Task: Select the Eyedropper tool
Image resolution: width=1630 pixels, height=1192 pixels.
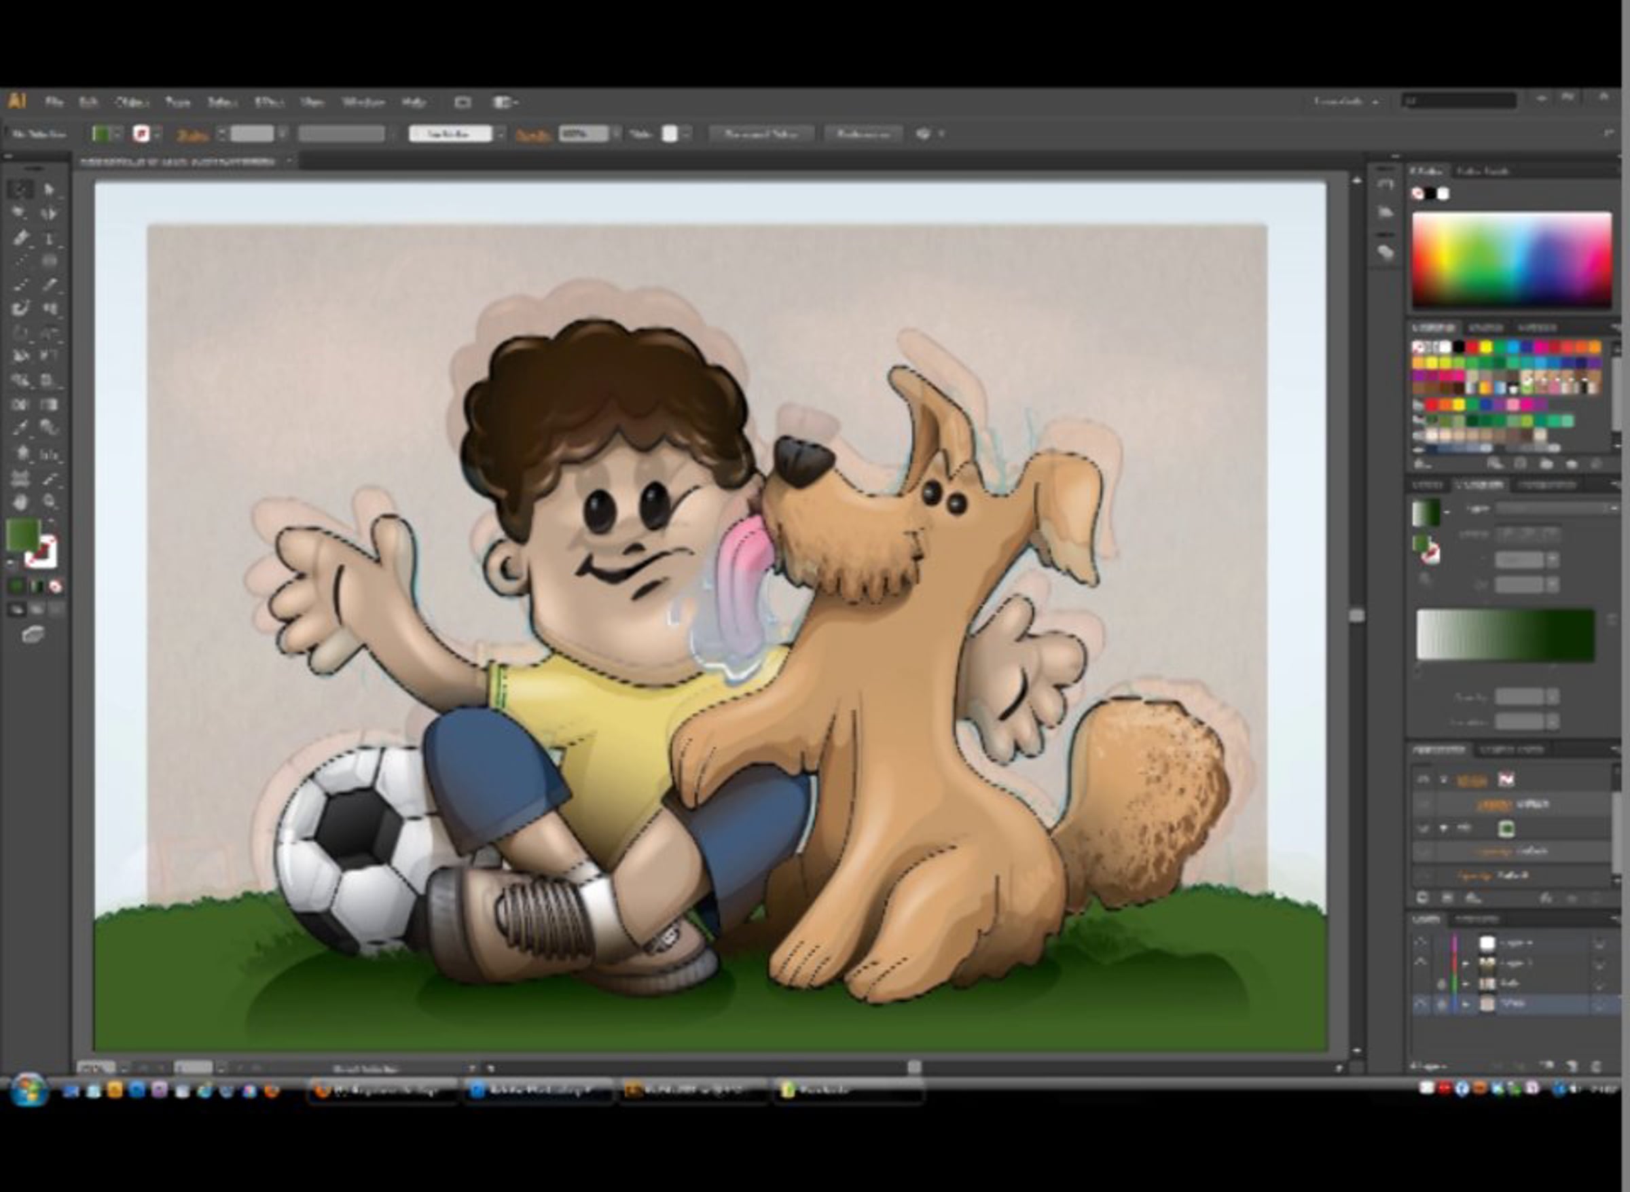Action: pos(20,428)
